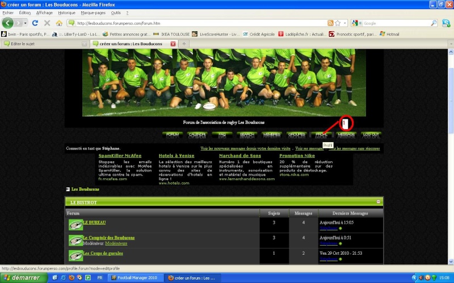This screenshot has width=454, height=283.
Task: Open the Pronostic sportif bookmark
Action: click(352, 34)
